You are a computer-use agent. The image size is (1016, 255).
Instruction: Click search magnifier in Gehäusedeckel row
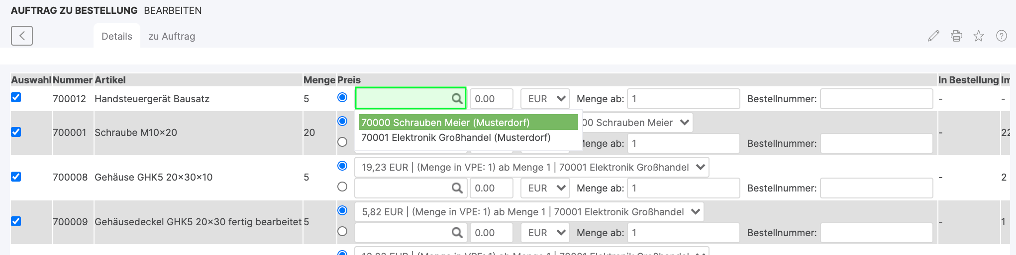[456, 233]
